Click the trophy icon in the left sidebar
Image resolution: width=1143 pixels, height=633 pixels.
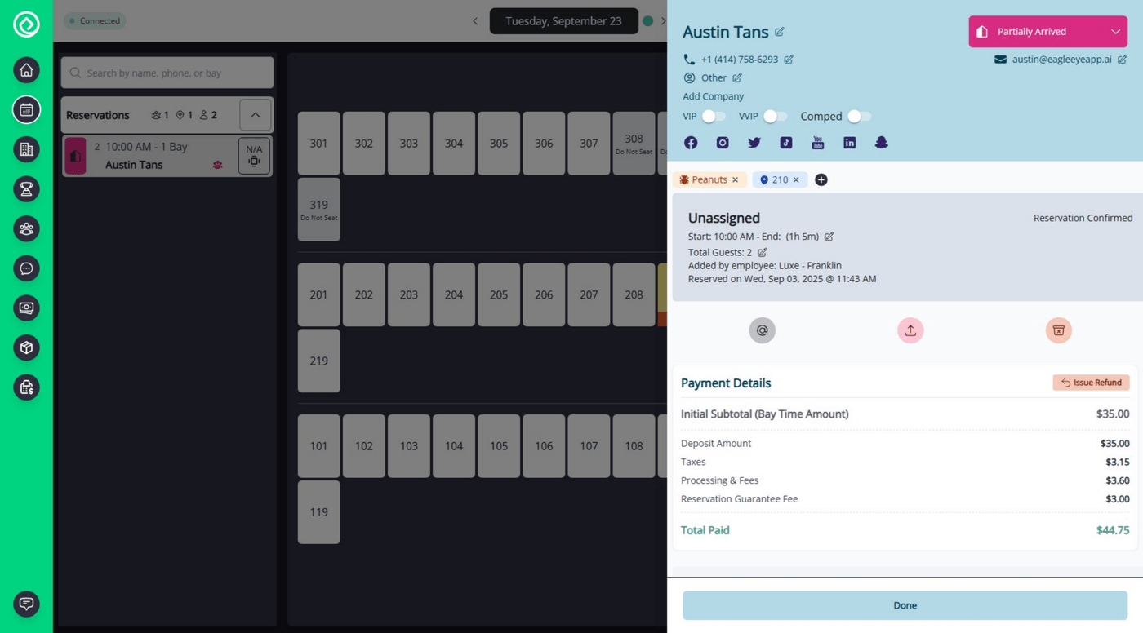click(x=26, y=188)
